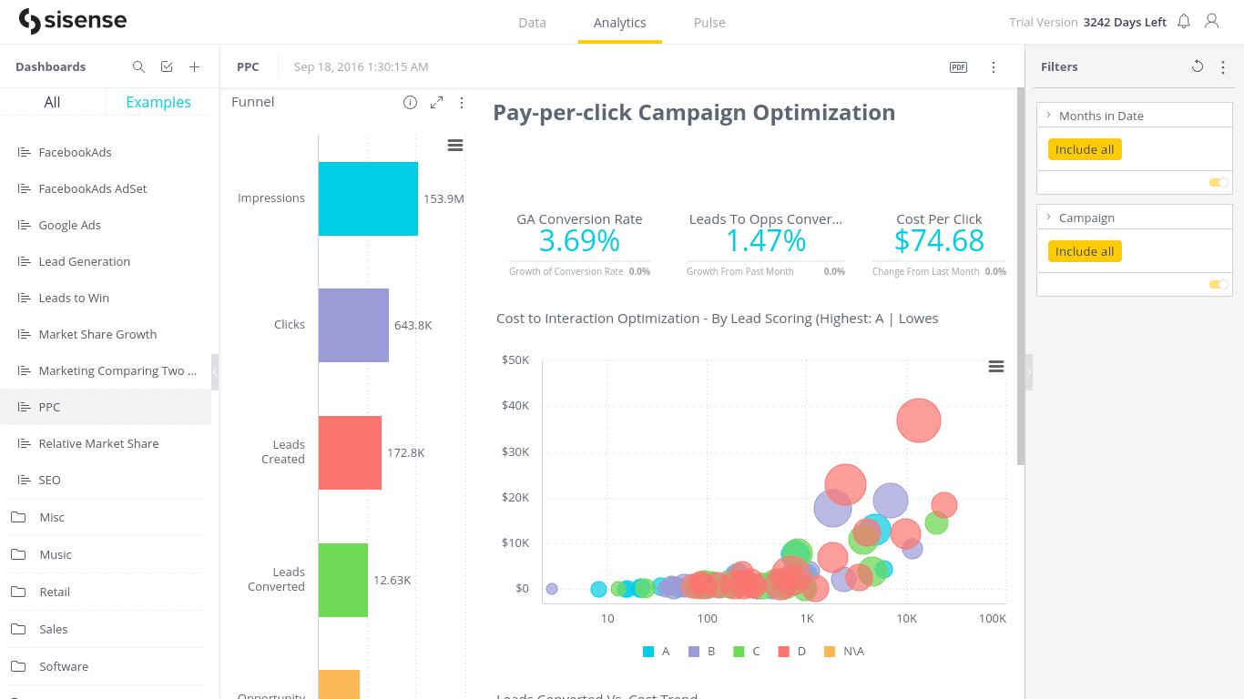Click the SEO dashboard list icon
The image size is (1244, 699).
click(25, 480)
